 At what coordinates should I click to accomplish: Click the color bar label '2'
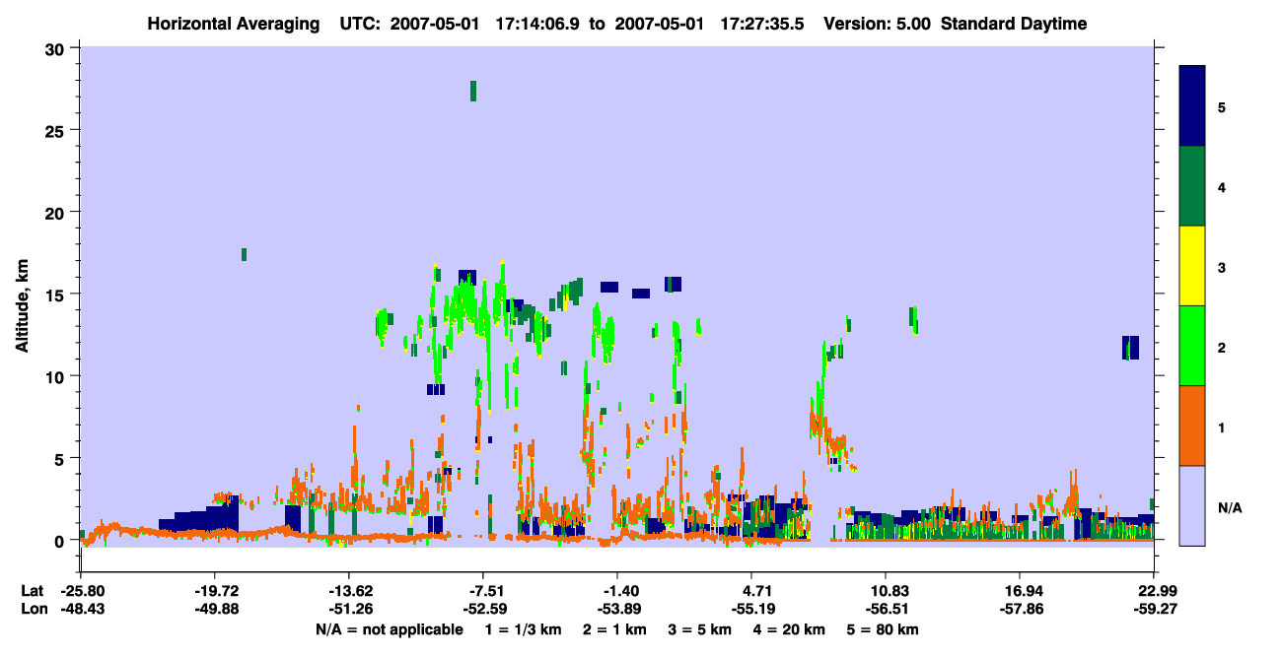pyautogui.click(x=1222, y=348)
